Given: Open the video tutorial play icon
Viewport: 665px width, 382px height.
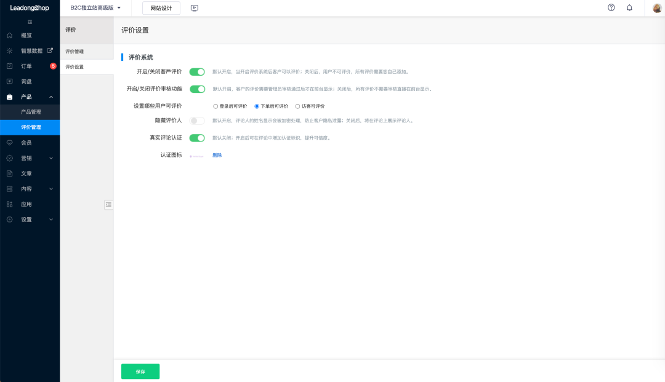Looking at the screenshot, I should point(194,8).
